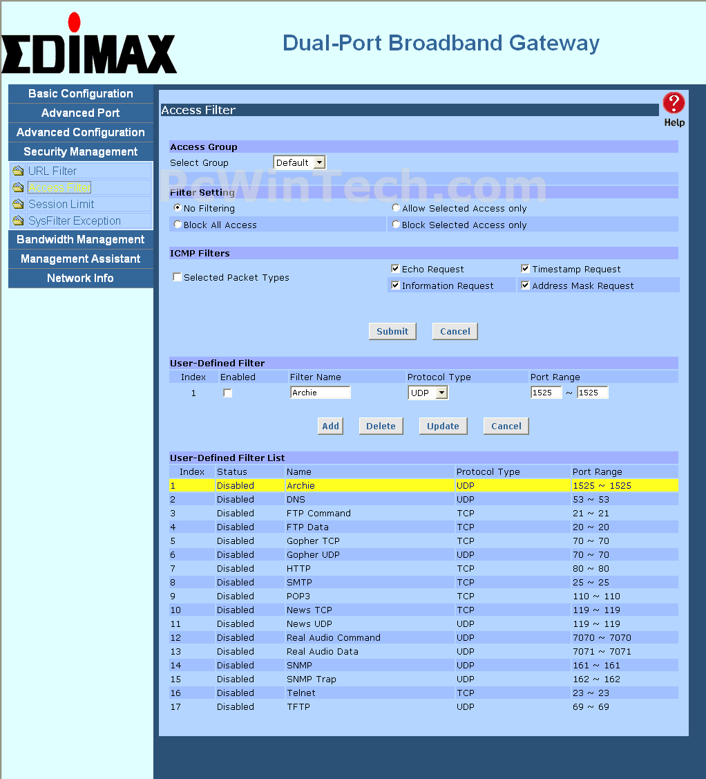Uncheck the Echo Request checkbox
The image size is (706, 779).
pos(395,269)
